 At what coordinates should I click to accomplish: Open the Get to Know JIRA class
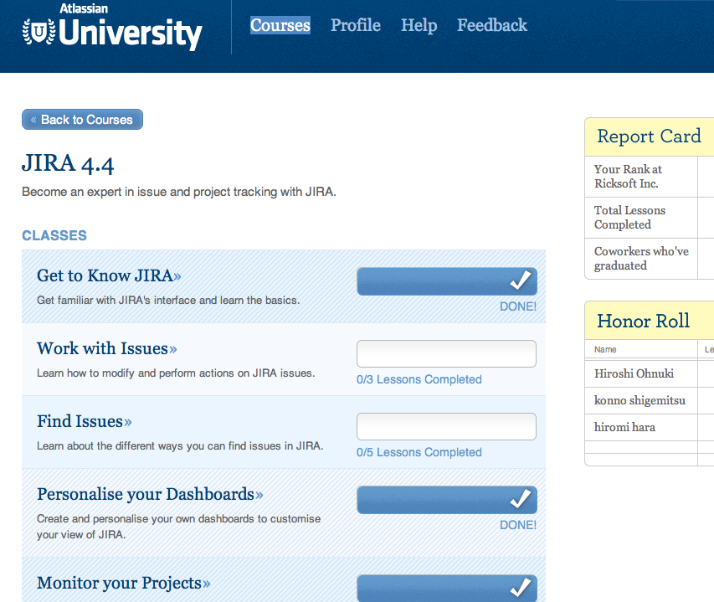(109, 275)
